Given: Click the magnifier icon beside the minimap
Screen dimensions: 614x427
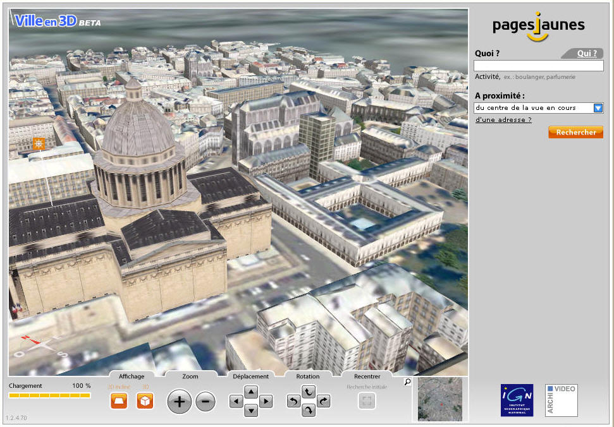Looking at the screenshot, I should pyautogui.click(x=407, y=382).
